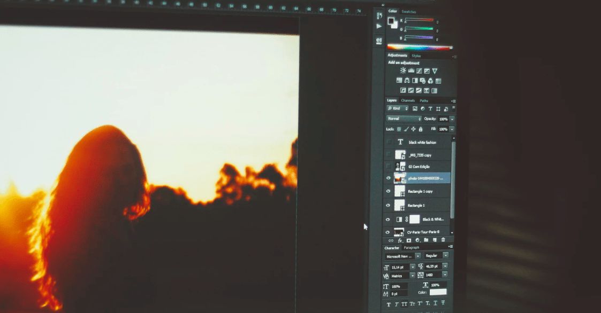Open the Kind filter dropdown
This screenshot has width=601, height=313.
pyautogui.click(x=398, y=108)
